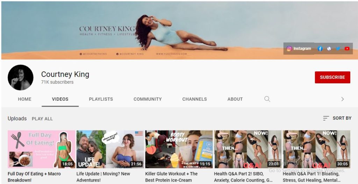This screenshot has height=184, width=358.
Task: Select the Videos tab
Action: tap(60, 99)
